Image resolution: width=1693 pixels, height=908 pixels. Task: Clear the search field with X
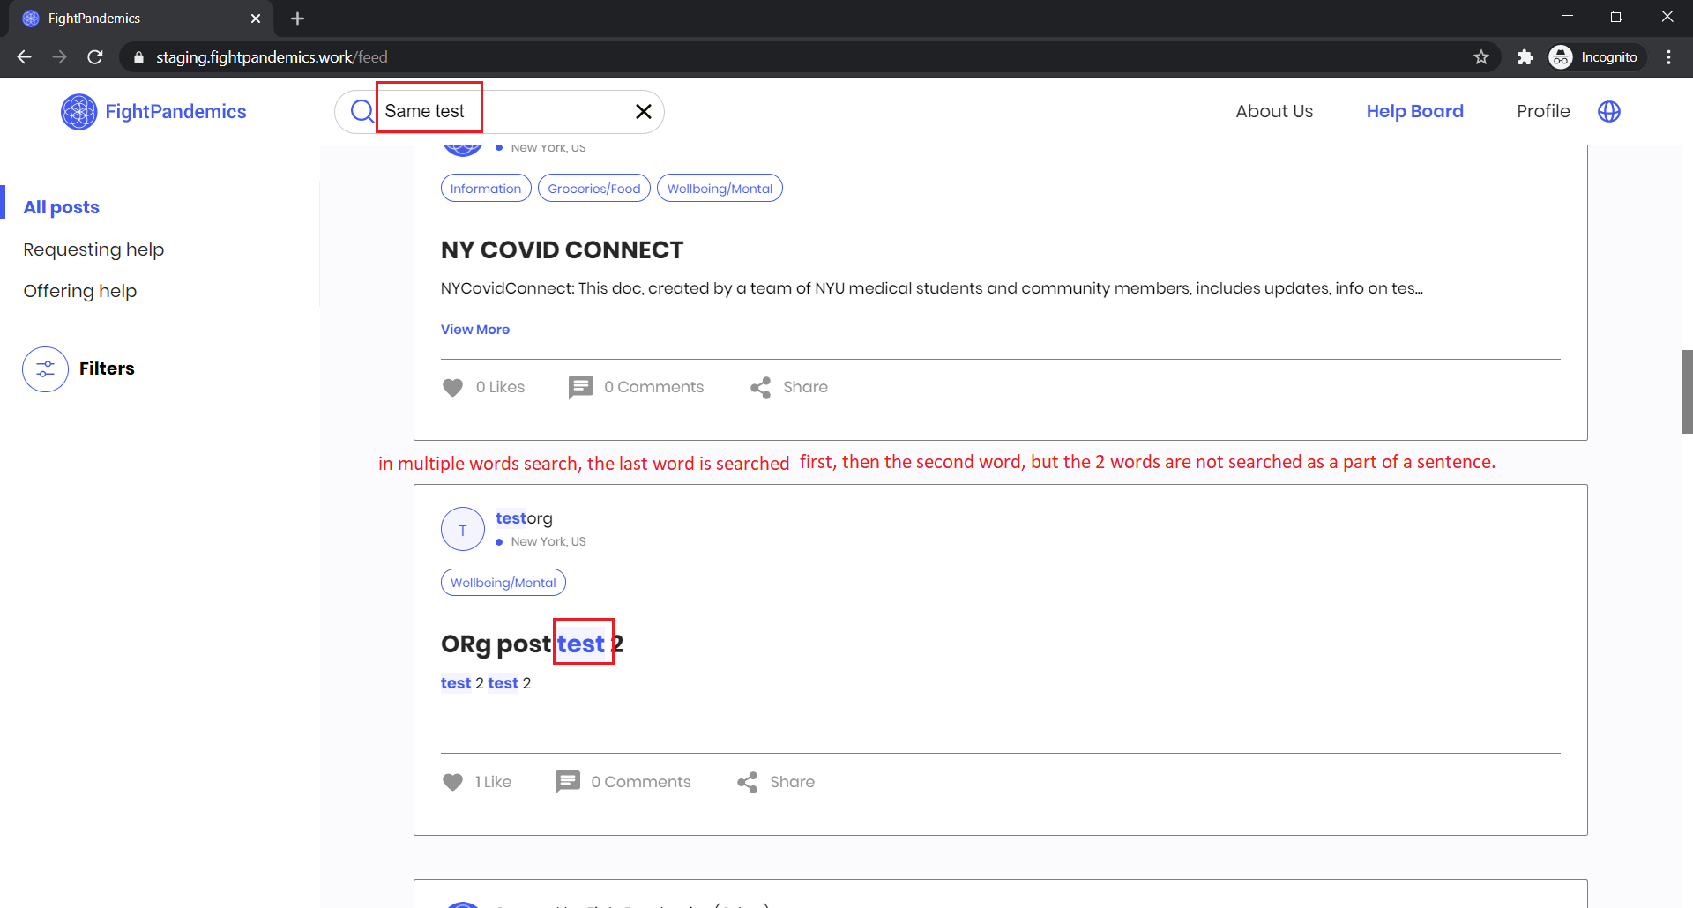click(644, 111)
